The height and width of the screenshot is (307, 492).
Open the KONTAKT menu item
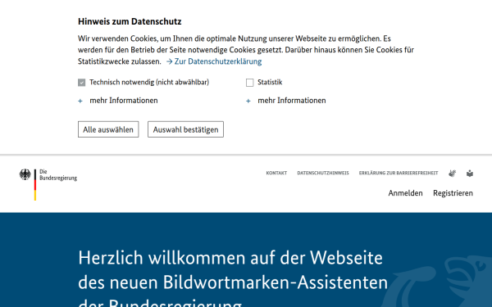point(276,173)
